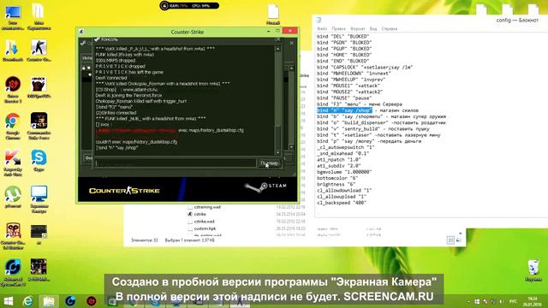Click the bind "F3" "menu" line in Notepad

pyautogui.click(x=360, y=104)
